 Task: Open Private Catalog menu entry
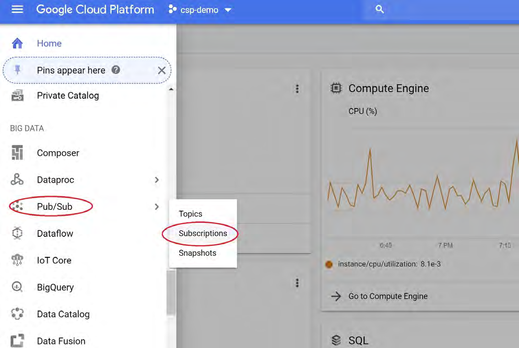[68, 96]
